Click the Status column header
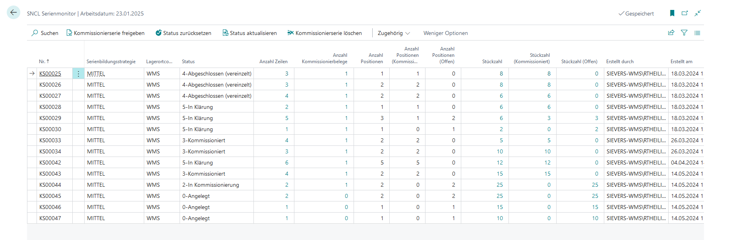 point(188,62)
